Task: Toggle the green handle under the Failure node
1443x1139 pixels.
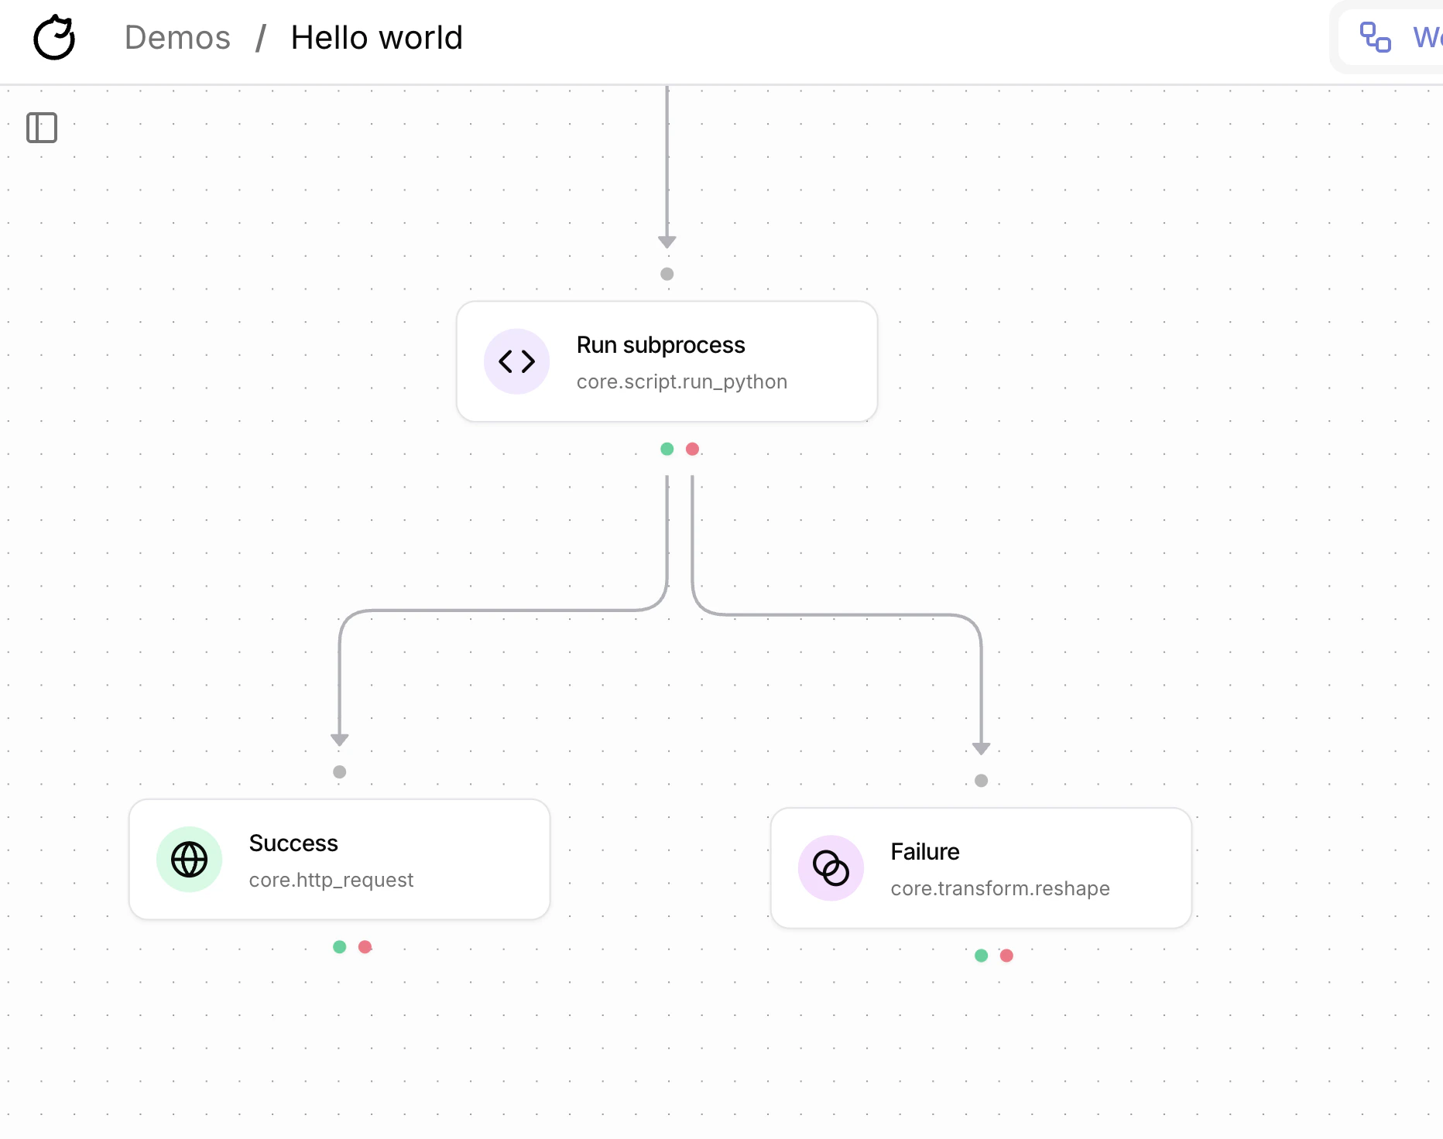Action: [x=981, y=956]
